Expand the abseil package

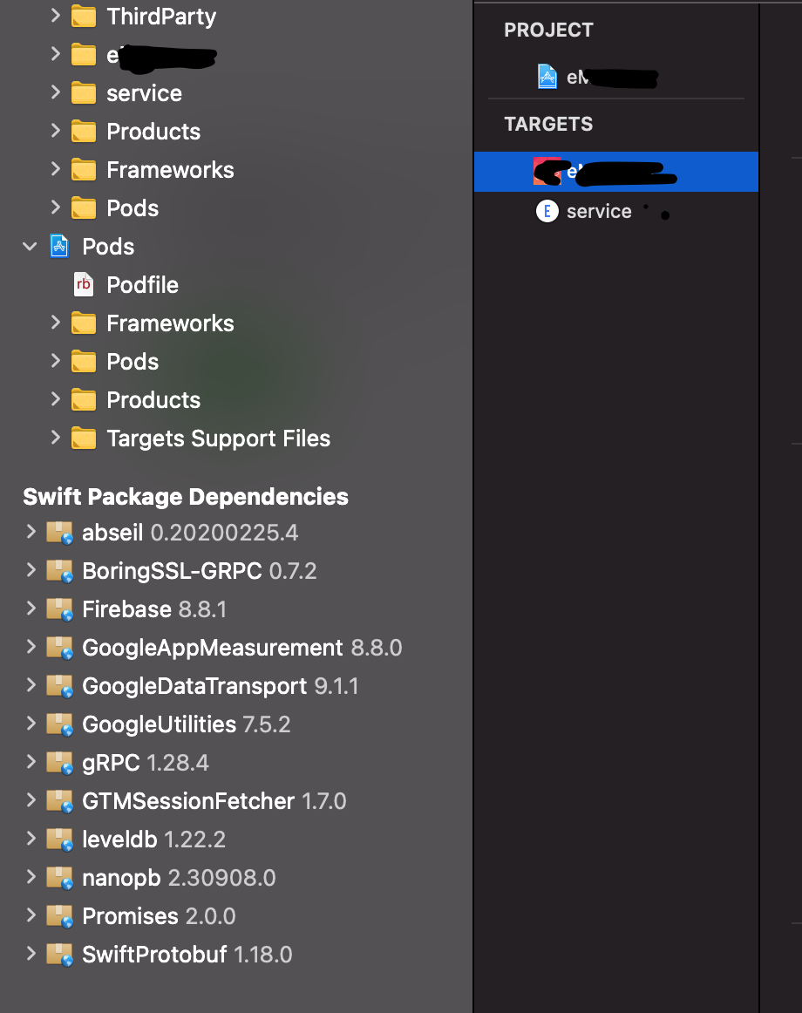(31, 533)
